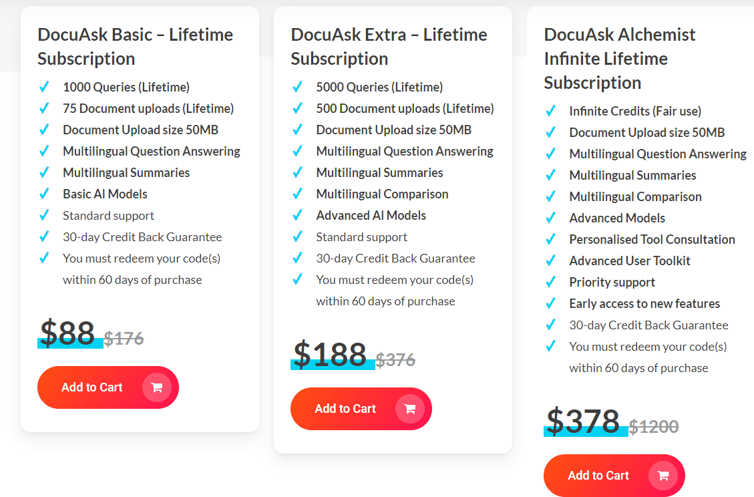Click the checkmark beside 1000 Queries (Lifetime)
Screen dimensions: 754x497
[x=43, y=87]
